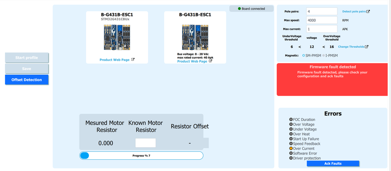
Task: Click the Over Voltage error indicator
Action: click(x=291, y=124)
